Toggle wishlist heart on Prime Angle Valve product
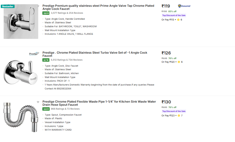 38,6
